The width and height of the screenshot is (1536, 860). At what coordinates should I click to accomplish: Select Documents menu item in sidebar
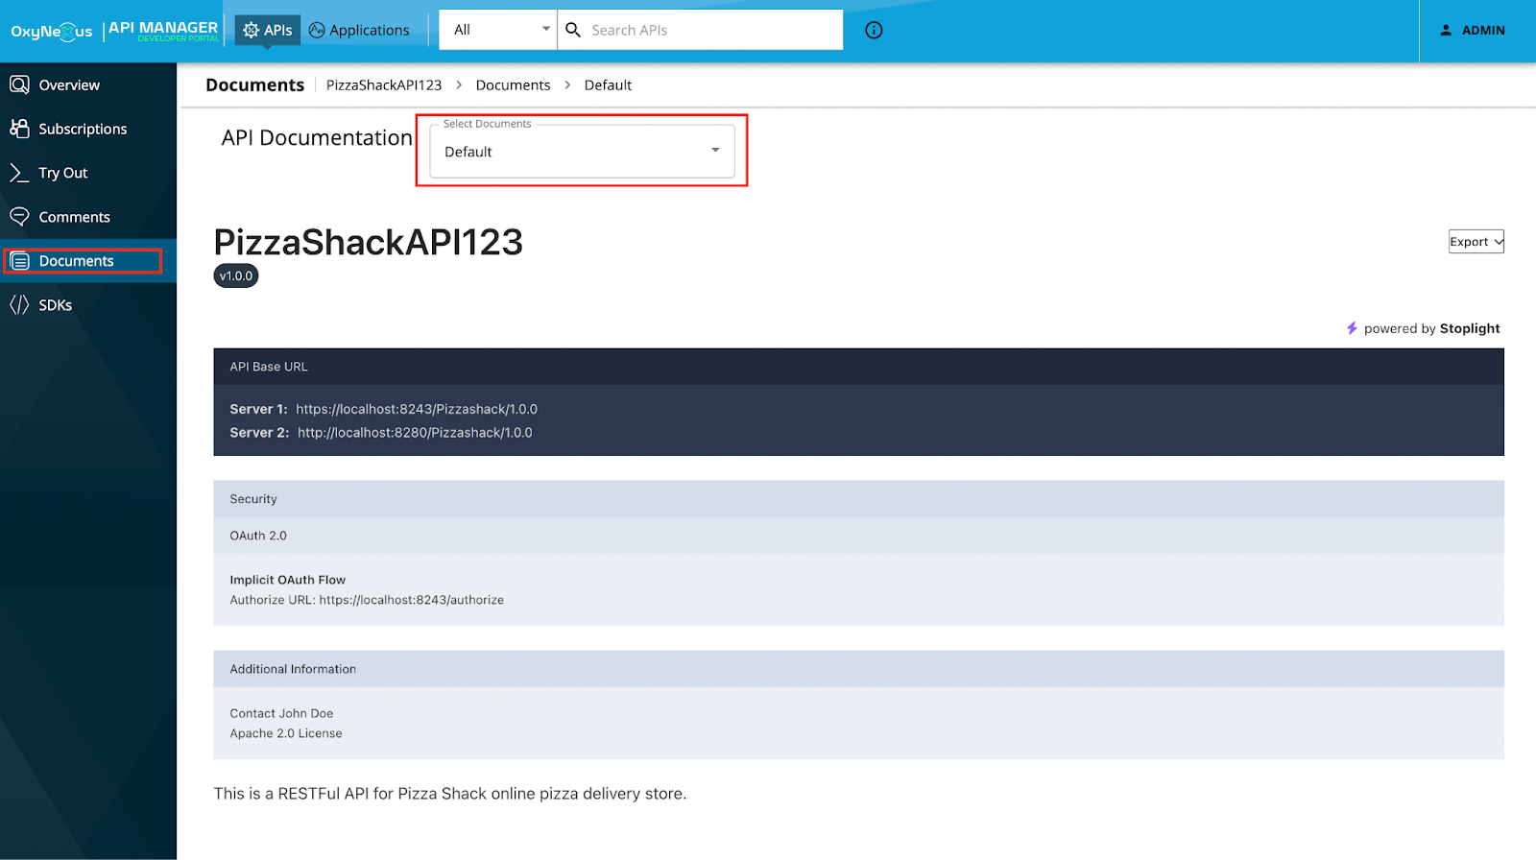[88, 261]
